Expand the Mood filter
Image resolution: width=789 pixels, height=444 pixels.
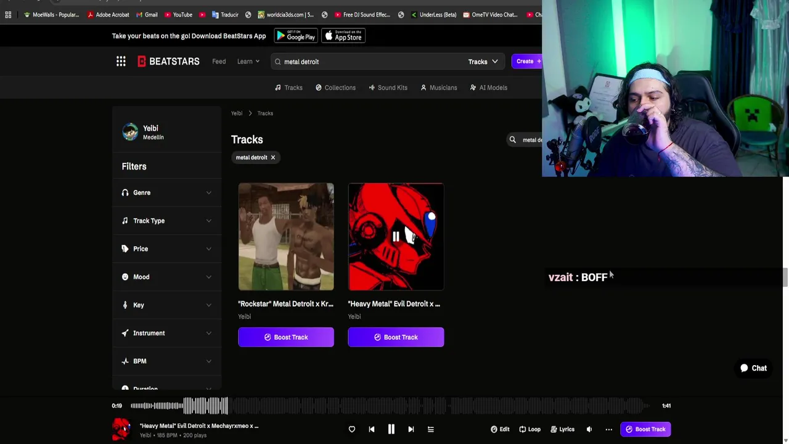click(166, 277)
